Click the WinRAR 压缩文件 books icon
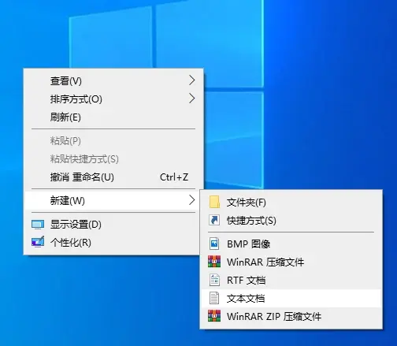397x346 pixels. (214, 262)
